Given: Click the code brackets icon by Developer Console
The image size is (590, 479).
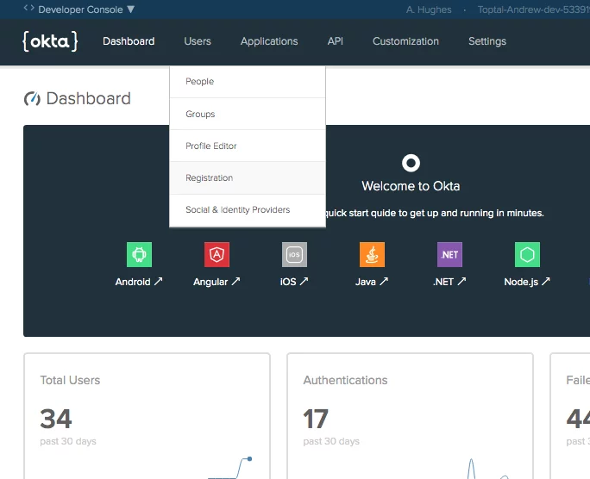Looking at the screenshot, I should click(29, 8).
